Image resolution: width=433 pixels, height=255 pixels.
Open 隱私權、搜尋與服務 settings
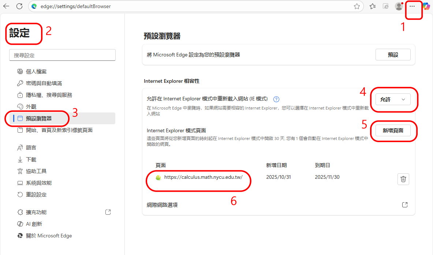tap(49, 95)
